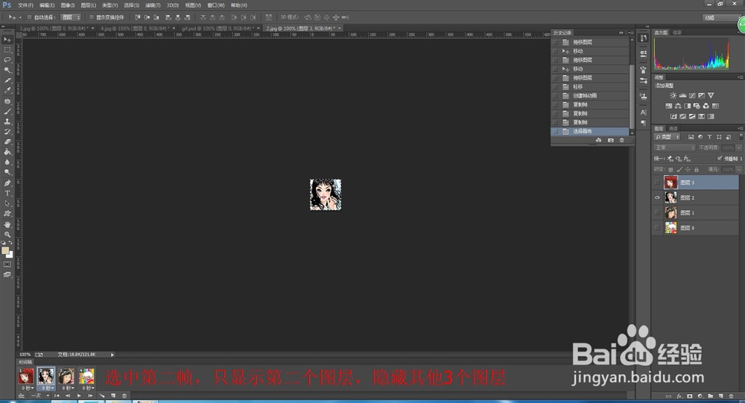Play the frame animation
The width and height of the screenshot is (745, 403).
pos(79,396)
